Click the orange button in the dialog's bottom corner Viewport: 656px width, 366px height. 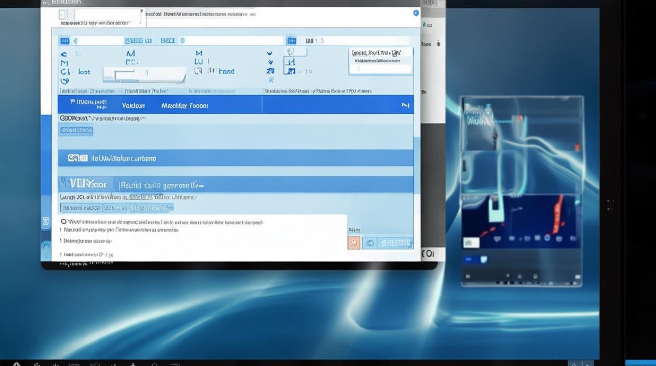click(354, 243)
